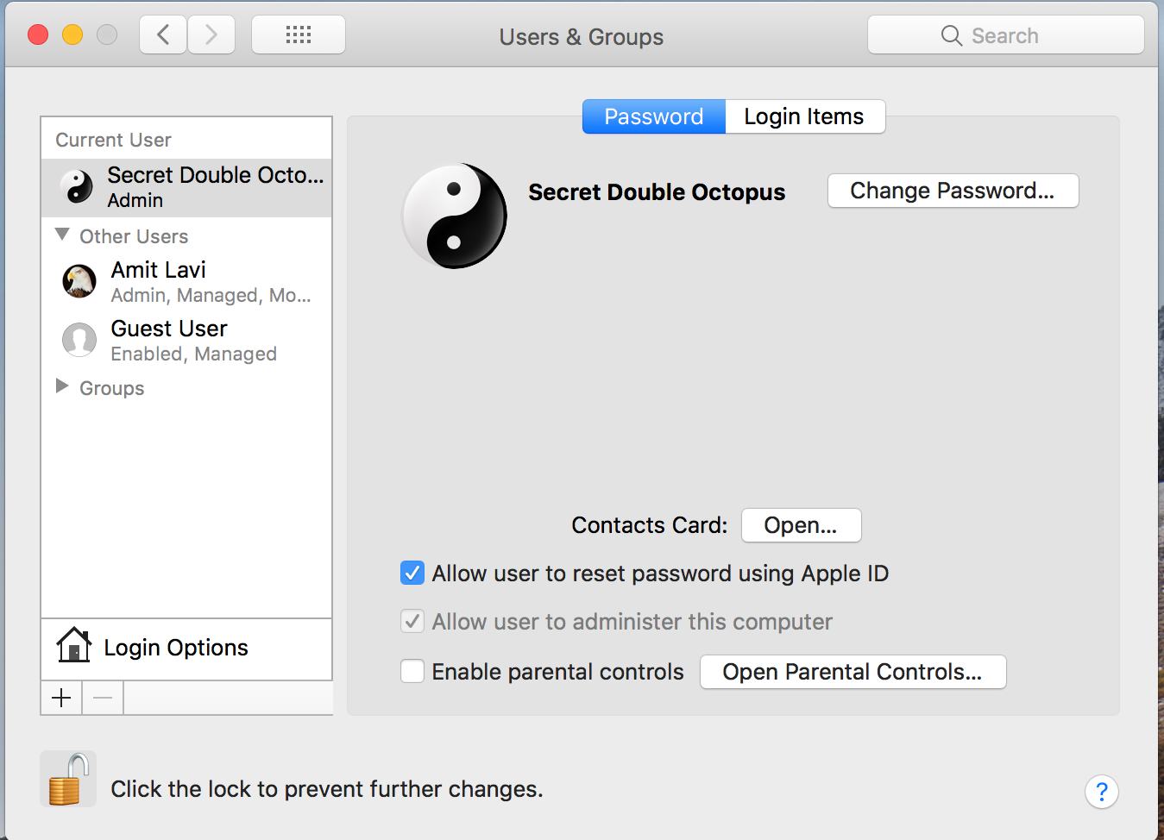This screenshot has height=840, width=1164.
Task: Click the Guest User silhouette avatar
Action: [x=79, y=340]
